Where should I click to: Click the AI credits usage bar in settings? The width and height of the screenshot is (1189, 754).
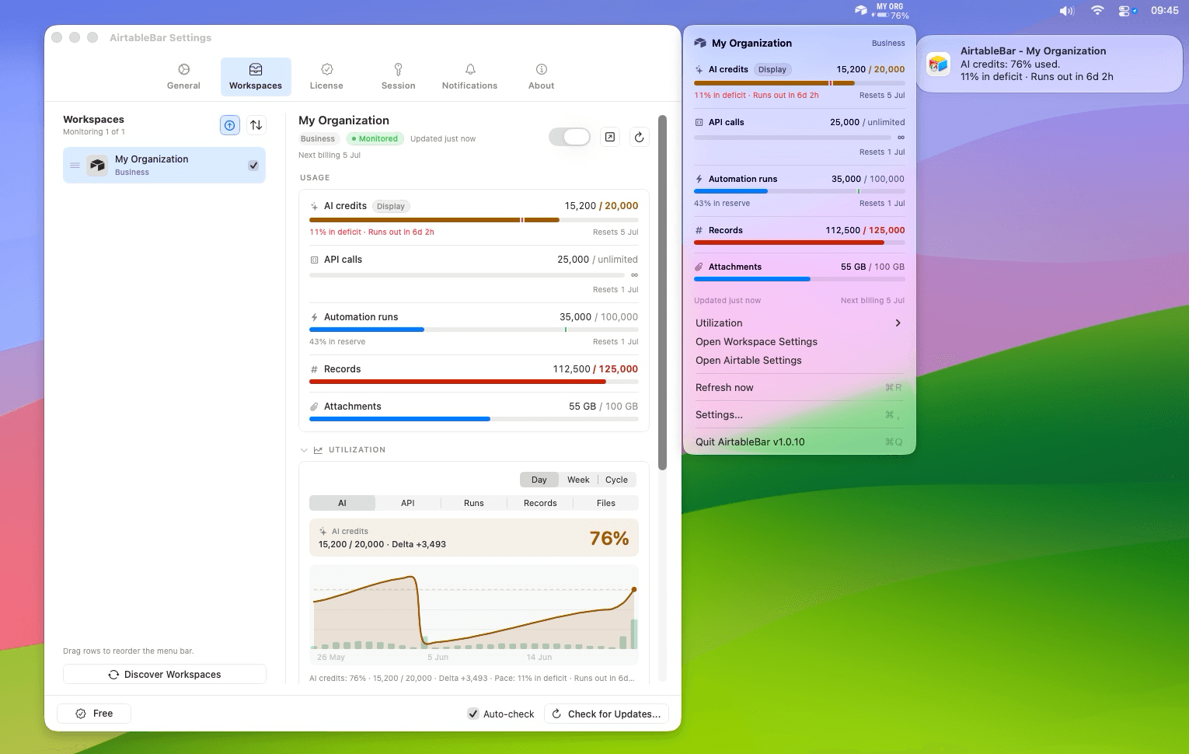tap(473, 220)
